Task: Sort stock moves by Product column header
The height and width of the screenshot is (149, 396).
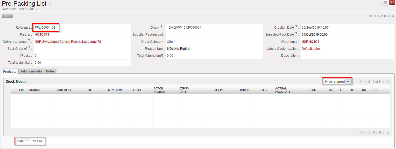Action: (x=34, y=90)
